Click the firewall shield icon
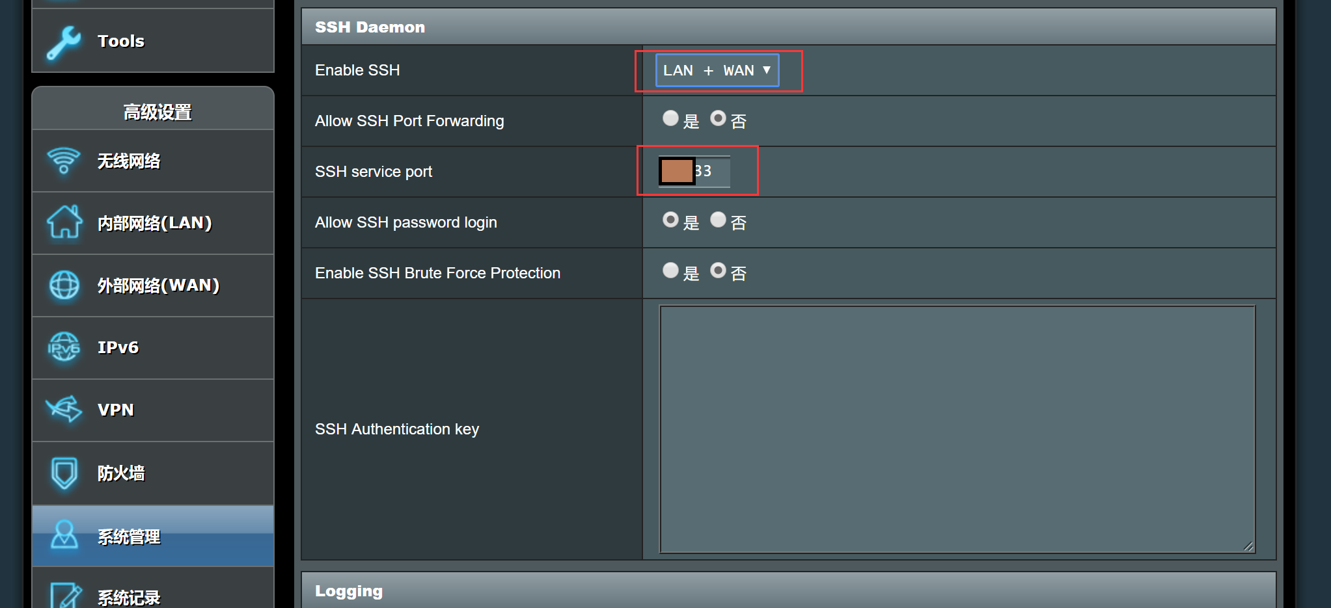1331x608 pixels. pyautogui.click(x=64, y=473)
